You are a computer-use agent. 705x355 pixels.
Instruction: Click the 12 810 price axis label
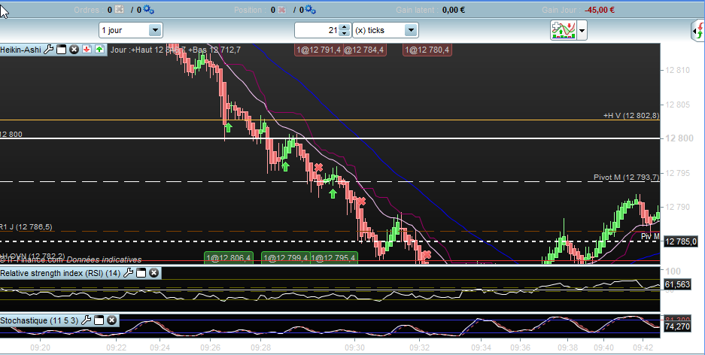point(677,70)
